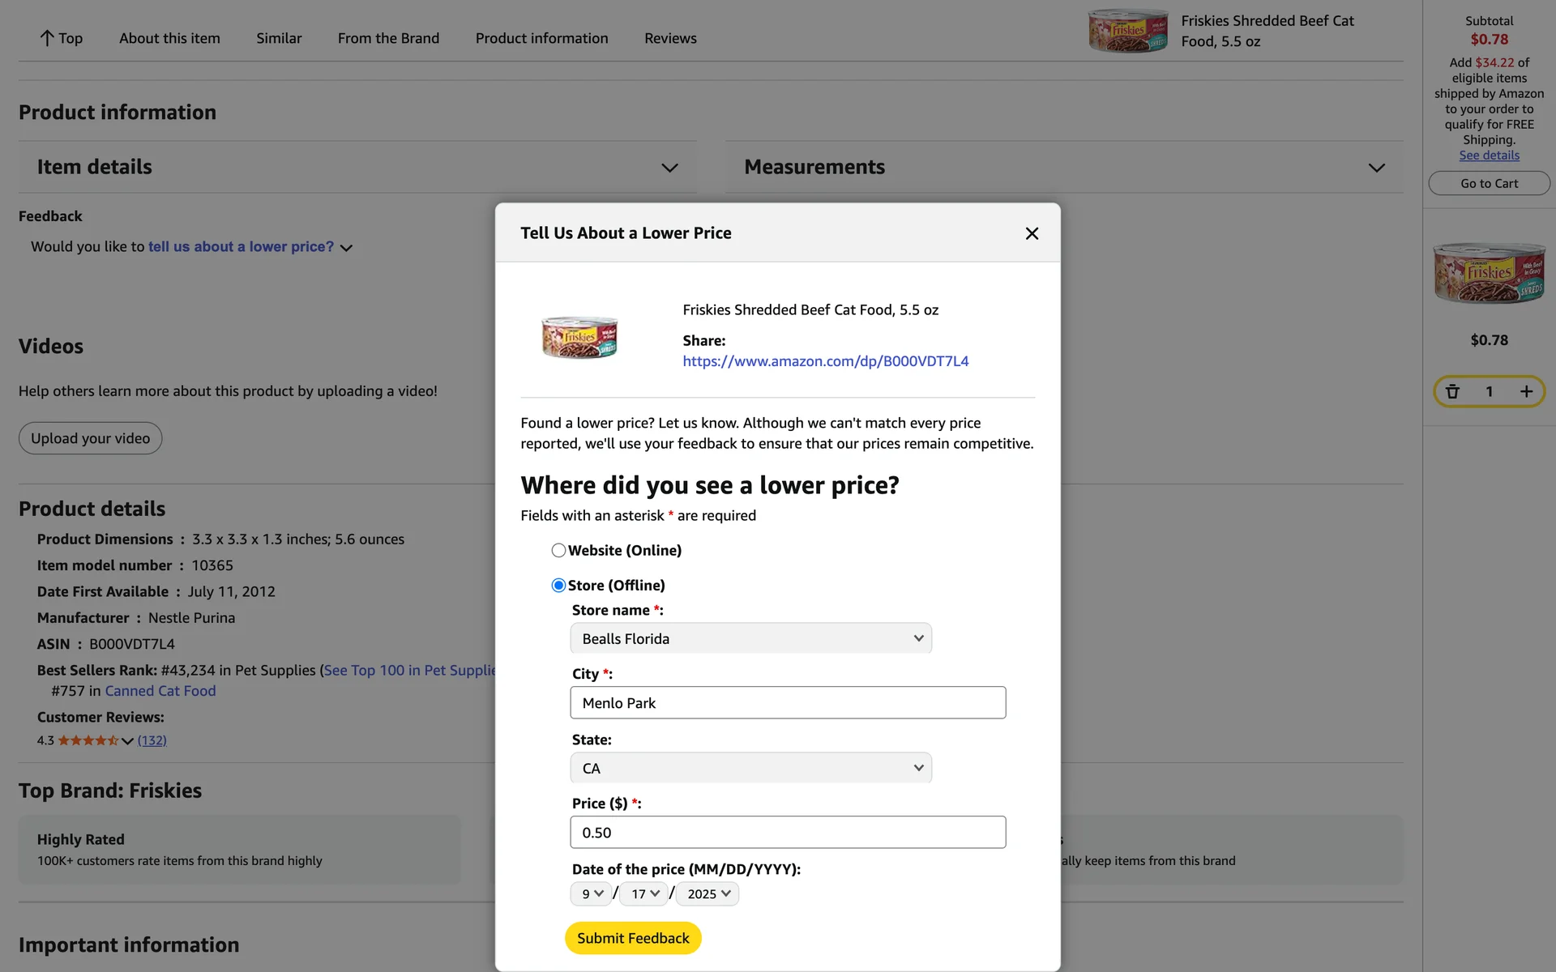Open star rating popover chevron
1556x972 pixels.
point(127,740)
